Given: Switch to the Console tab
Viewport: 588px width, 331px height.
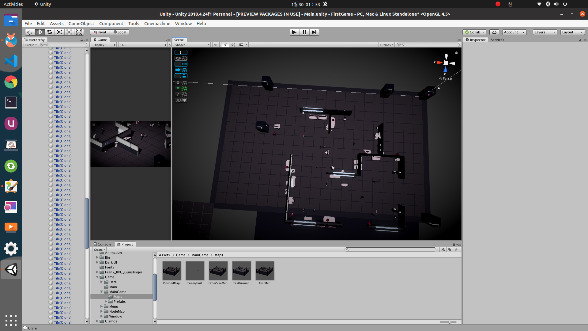Looking at the screenshot, I should click(x=102, y=244).
